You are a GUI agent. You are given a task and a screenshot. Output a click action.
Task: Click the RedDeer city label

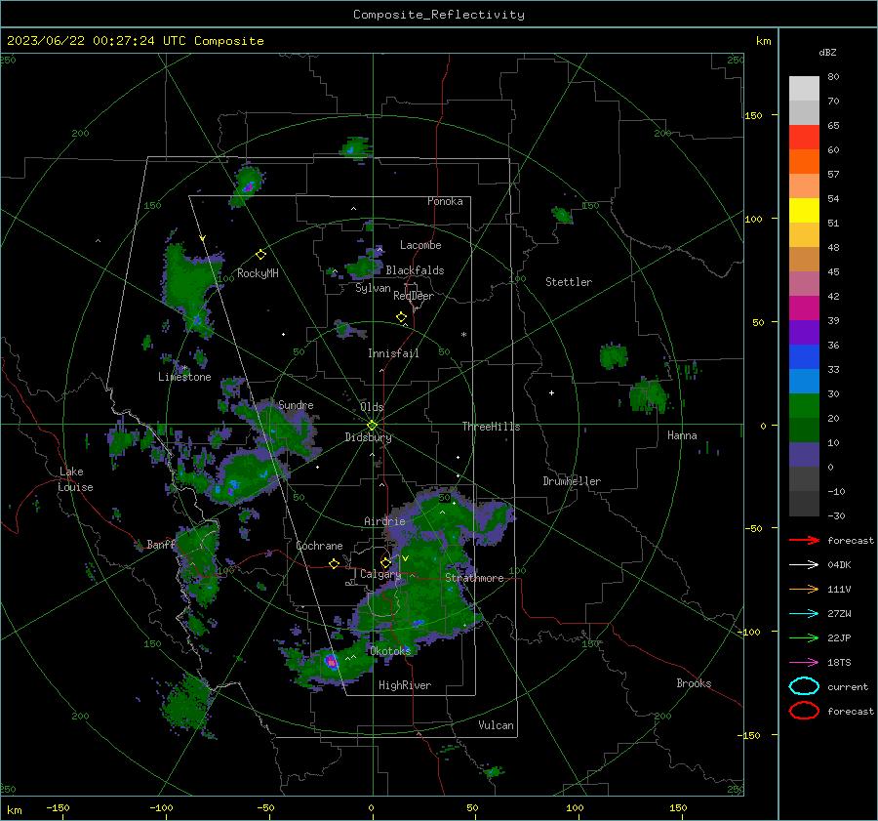tap(414, 296)
